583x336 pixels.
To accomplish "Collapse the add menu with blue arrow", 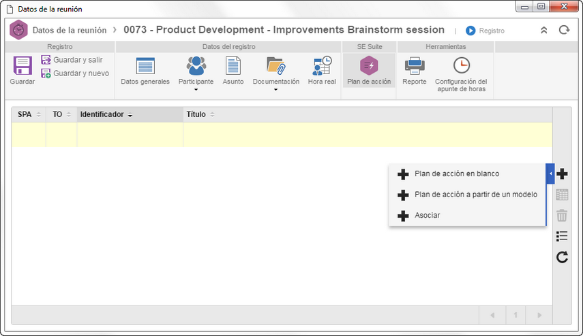I will pos(550,173).
